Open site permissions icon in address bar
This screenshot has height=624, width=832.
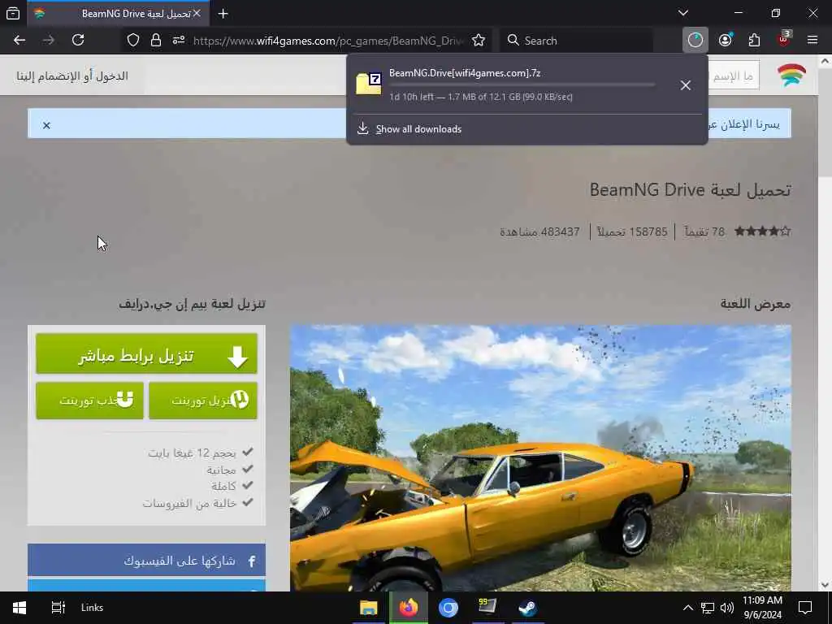[x=178, y=41]
